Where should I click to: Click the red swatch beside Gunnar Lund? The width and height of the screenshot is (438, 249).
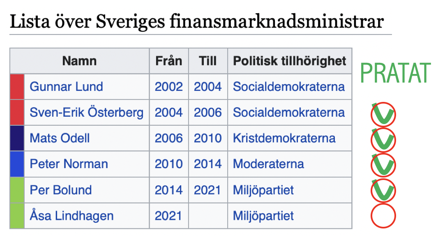coord(17,87)
